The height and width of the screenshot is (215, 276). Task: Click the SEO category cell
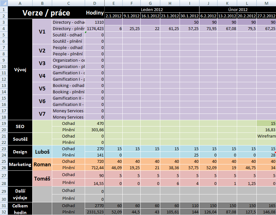point(20,126)
